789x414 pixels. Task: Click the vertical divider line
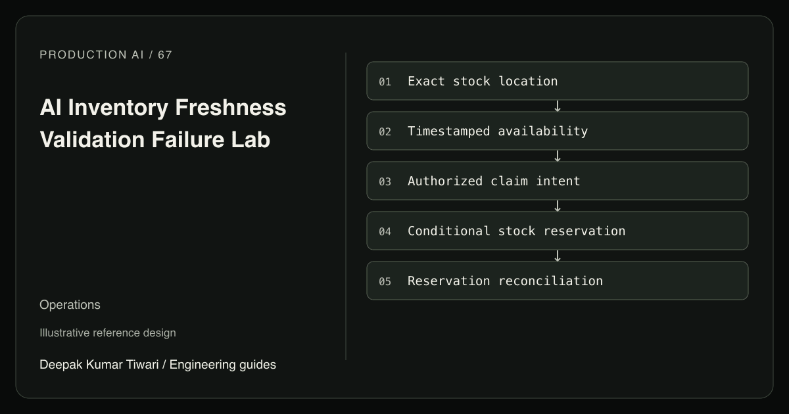click(x=346, y=206)
